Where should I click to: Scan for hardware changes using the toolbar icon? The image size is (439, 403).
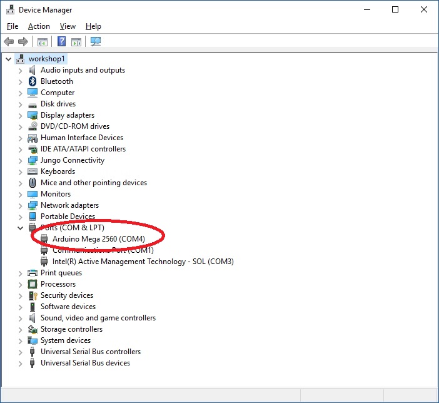pos(96,42)
